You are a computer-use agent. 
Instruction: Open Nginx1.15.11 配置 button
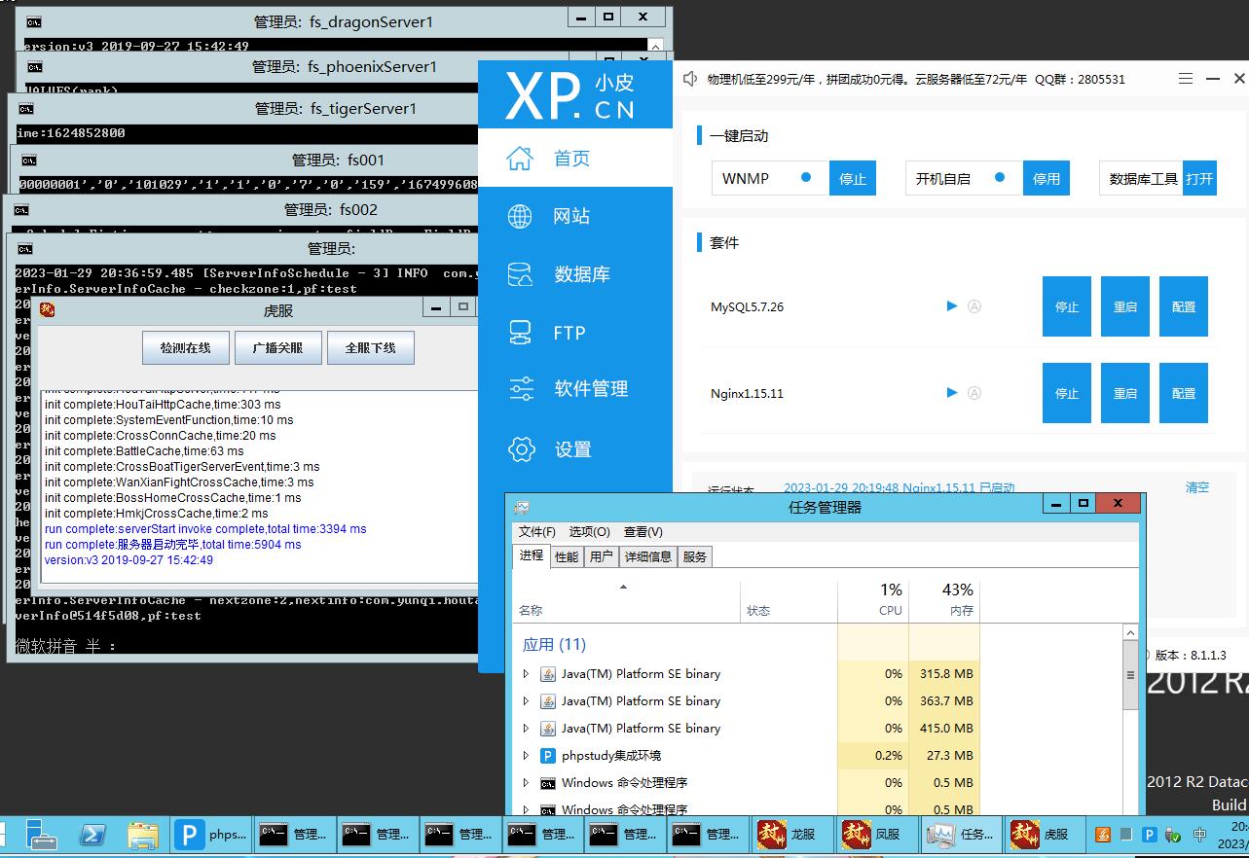[1184, 393]
